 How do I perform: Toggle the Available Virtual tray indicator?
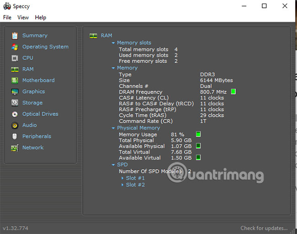click(198, 157)
